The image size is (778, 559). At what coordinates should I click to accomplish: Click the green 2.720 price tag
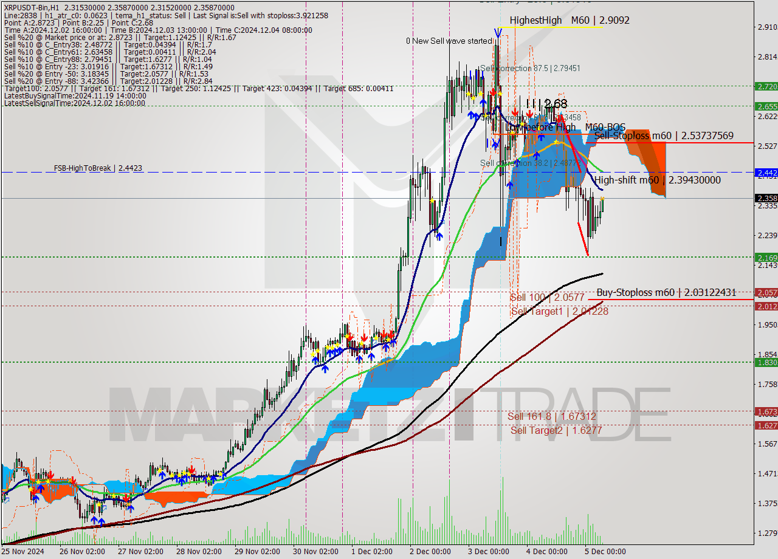coord(766,86)
